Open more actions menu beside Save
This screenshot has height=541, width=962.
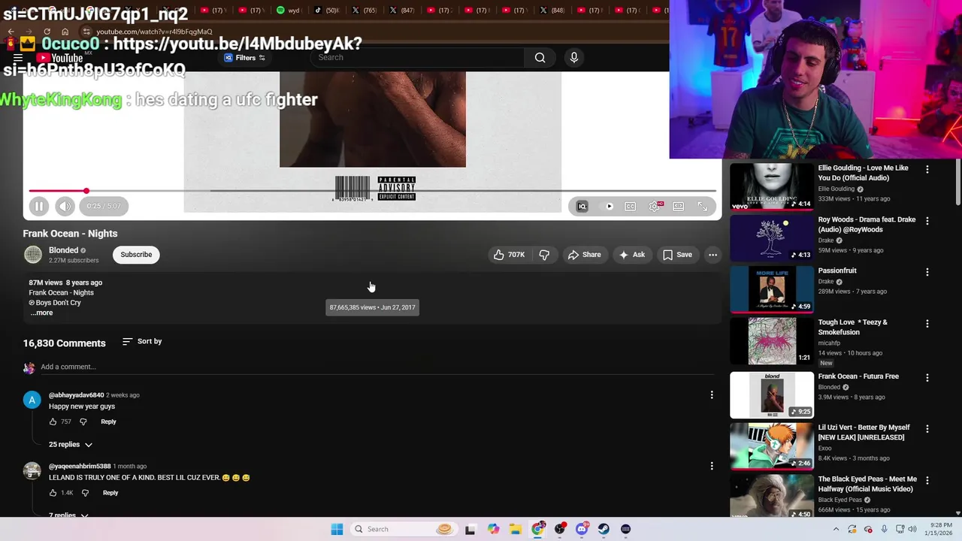712,255
